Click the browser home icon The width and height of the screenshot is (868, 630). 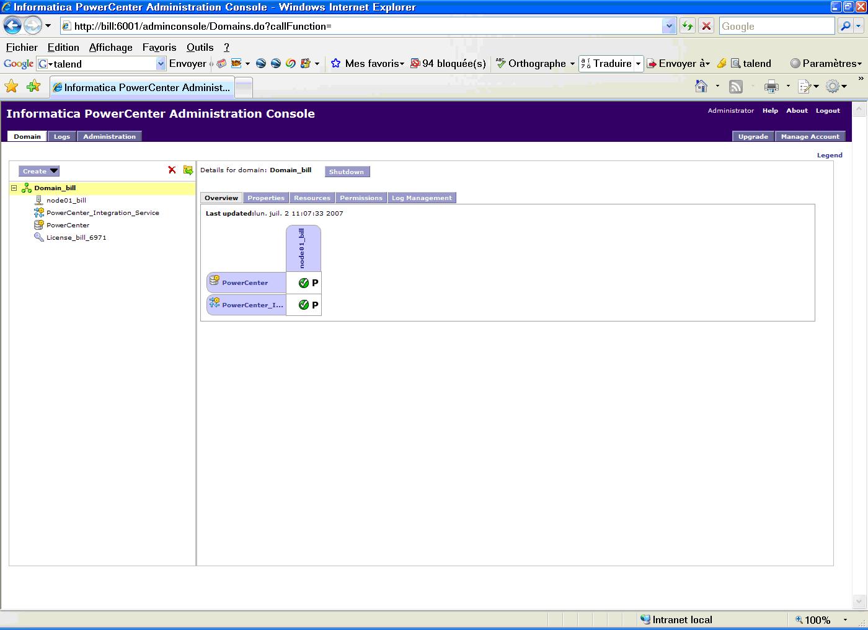click(701, 87)
